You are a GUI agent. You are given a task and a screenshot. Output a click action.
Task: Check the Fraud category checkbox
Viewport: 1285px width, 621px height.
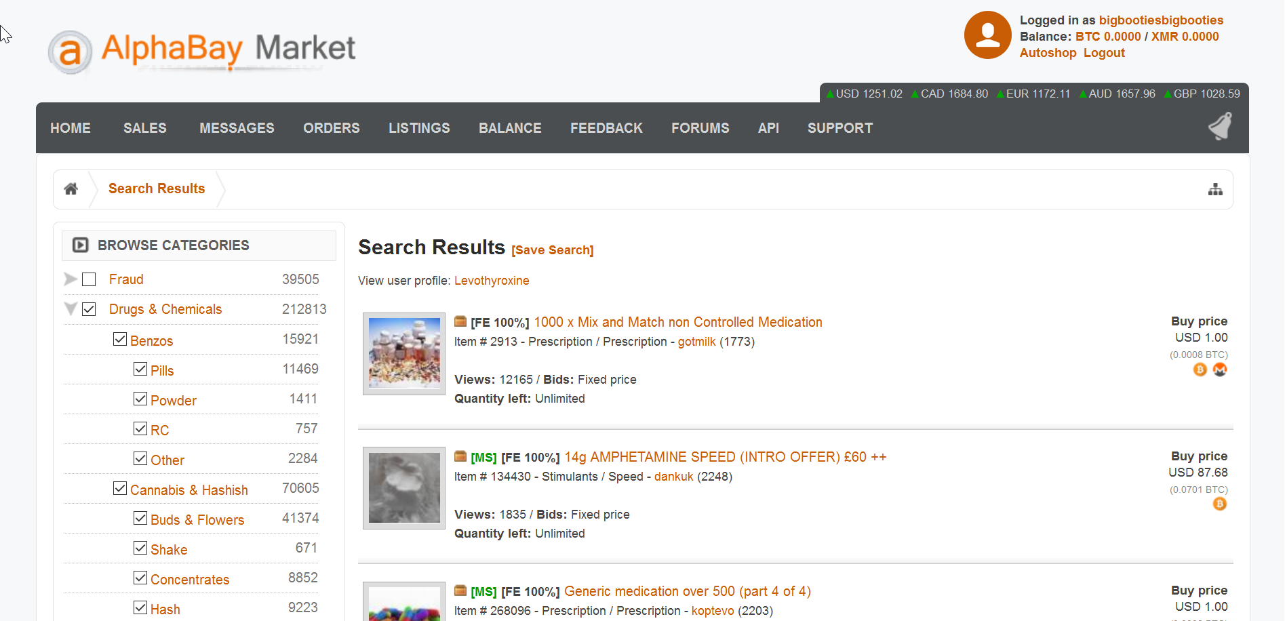tap(89, 279)
